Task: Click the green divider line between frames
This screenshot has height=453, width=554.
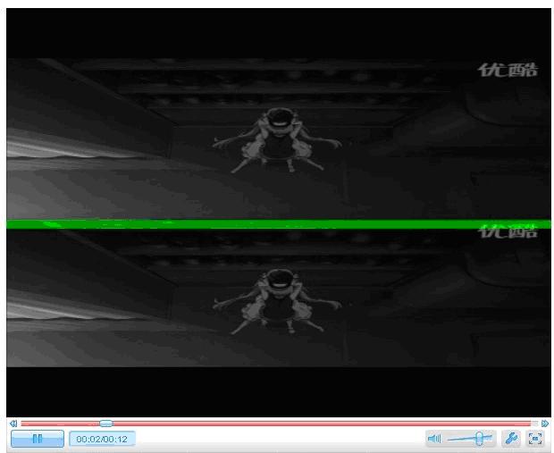Action: pyautogui.click(x=277, y=223)
